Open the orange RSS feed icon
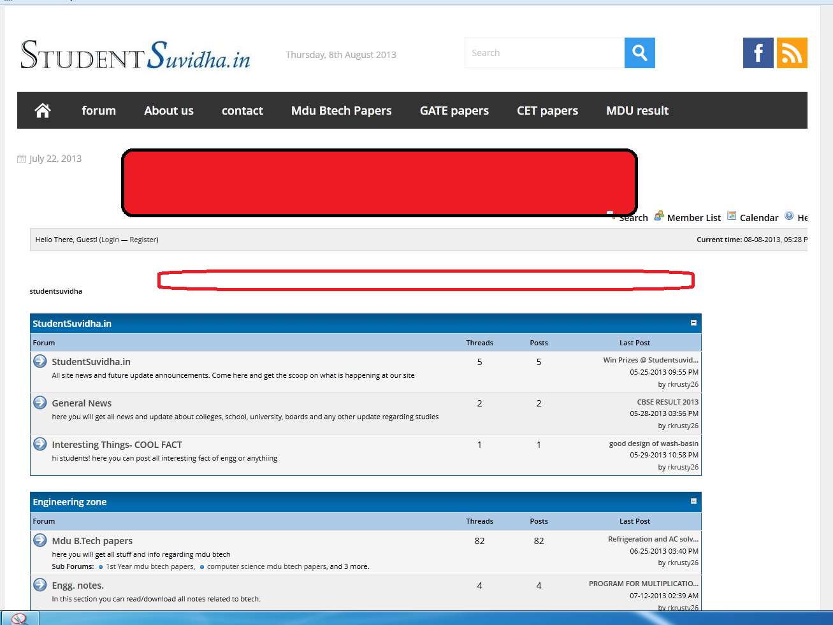The height and width of the screenshot is (625, 833). (x=792, y=53)
